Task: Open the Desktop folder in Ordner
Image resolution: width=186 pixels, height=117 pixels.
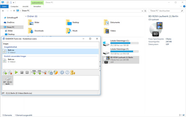Action: tap(72, 22)
